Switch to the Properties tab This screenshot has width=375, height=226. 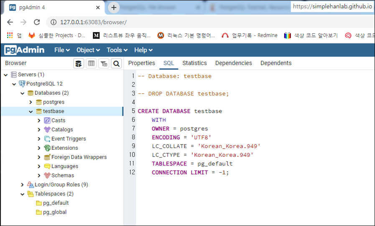coord(142,63)
